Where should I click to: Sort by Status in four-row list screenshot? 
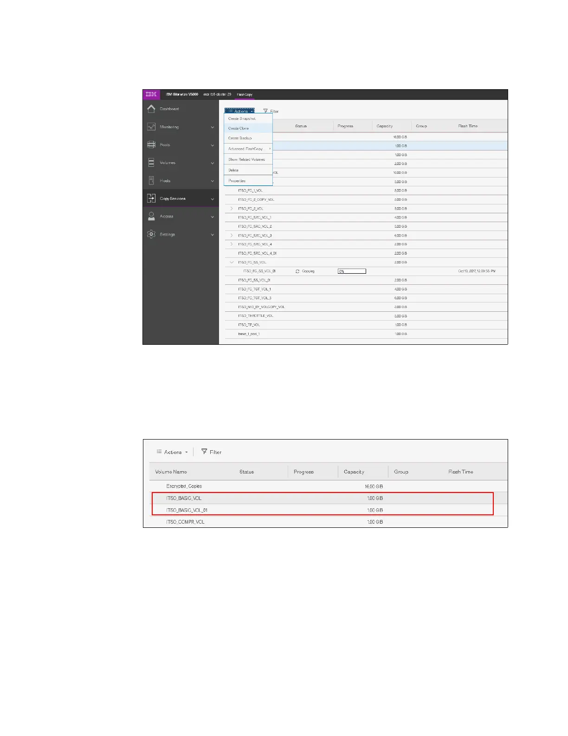(x=246, y=472)
